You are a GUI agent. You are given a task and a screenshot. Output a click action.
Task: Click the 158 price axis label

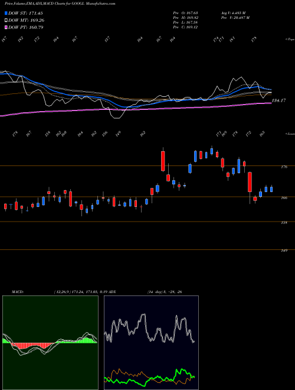click(x=284, y=223)
